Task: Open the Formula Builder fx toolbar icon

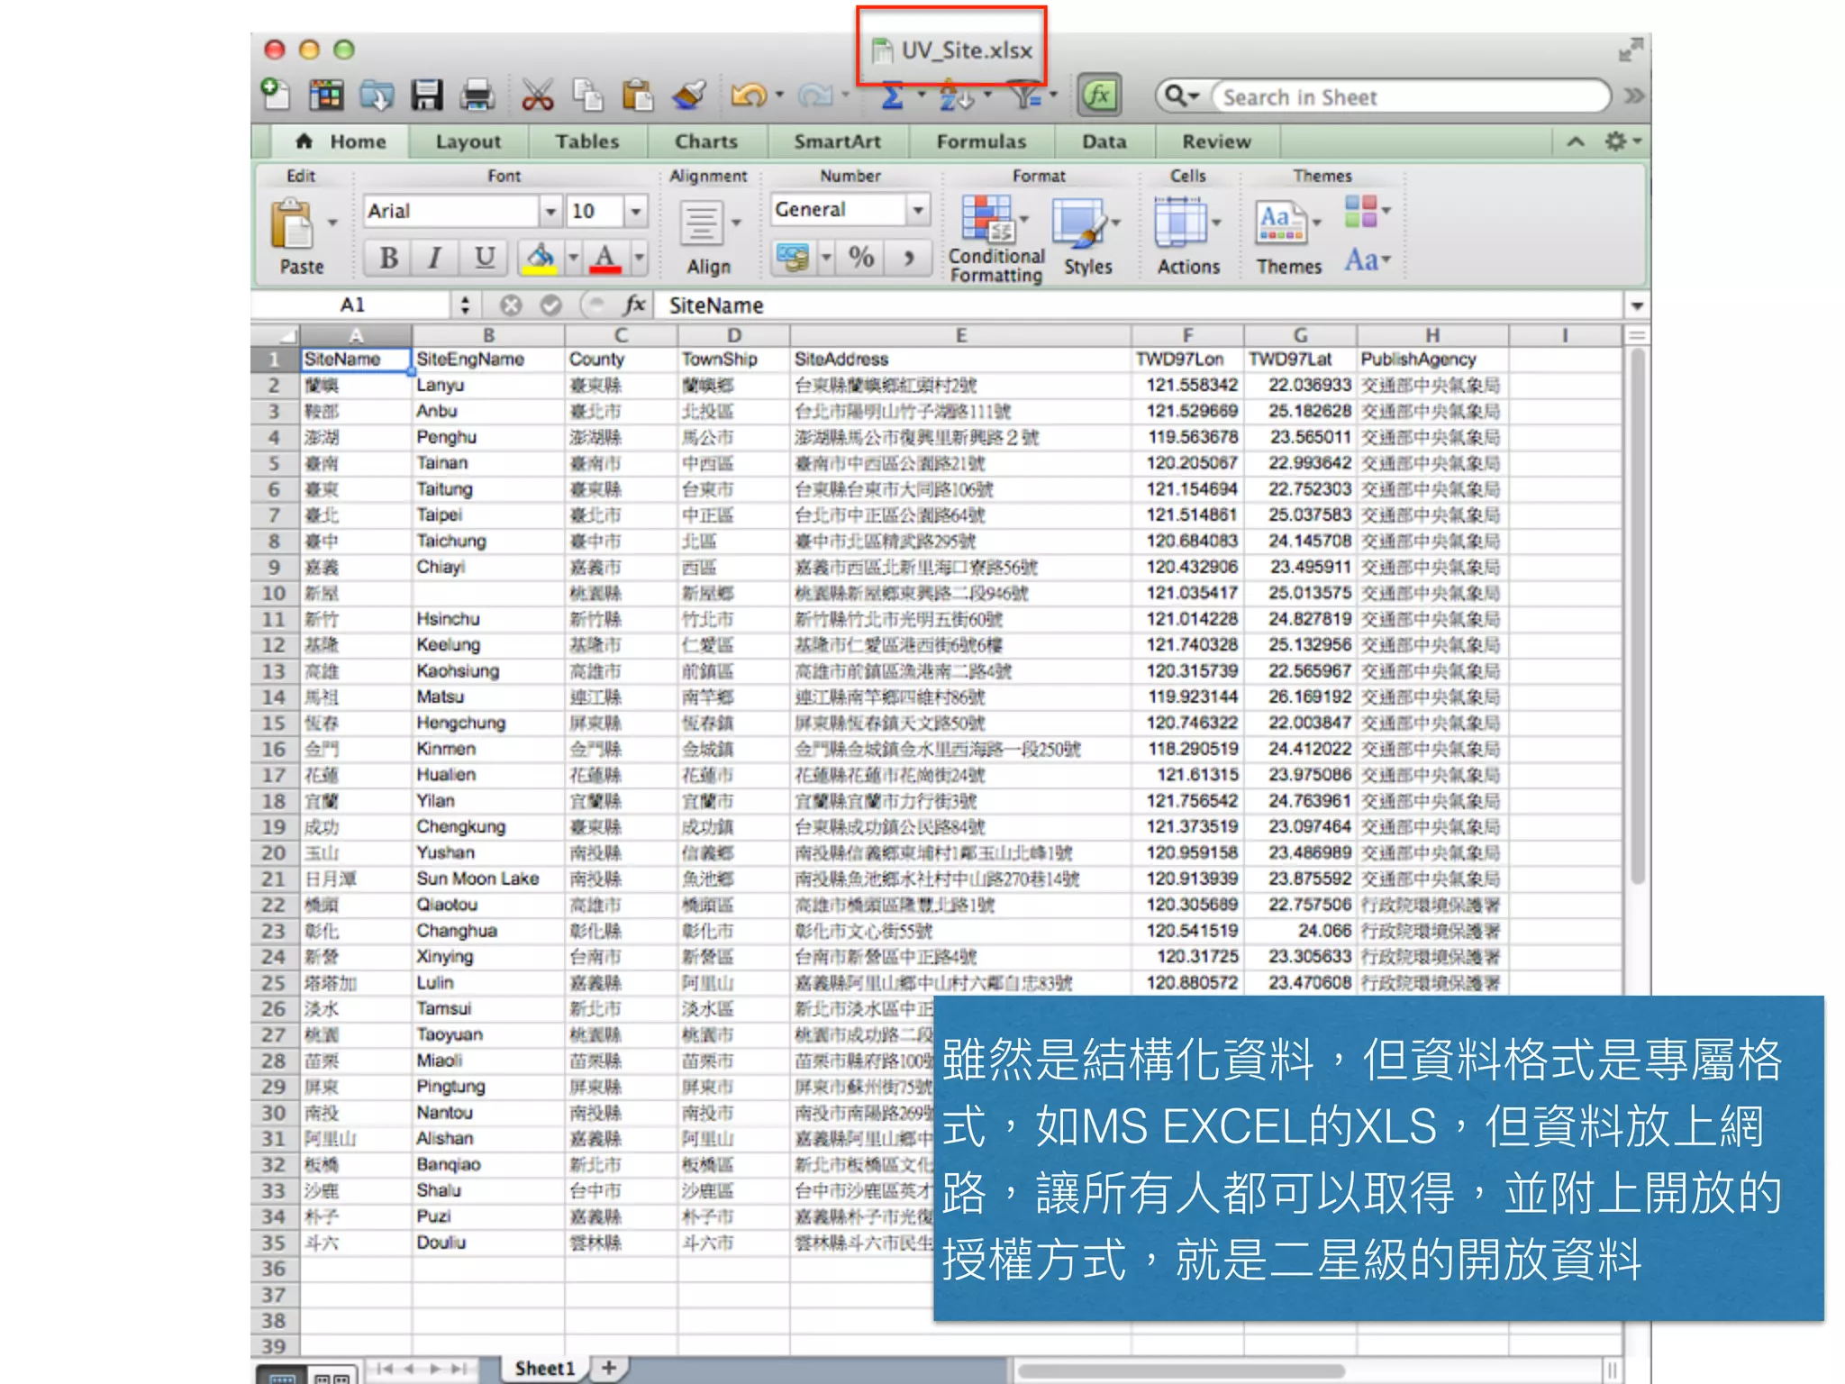Action: coord(1099,96)
